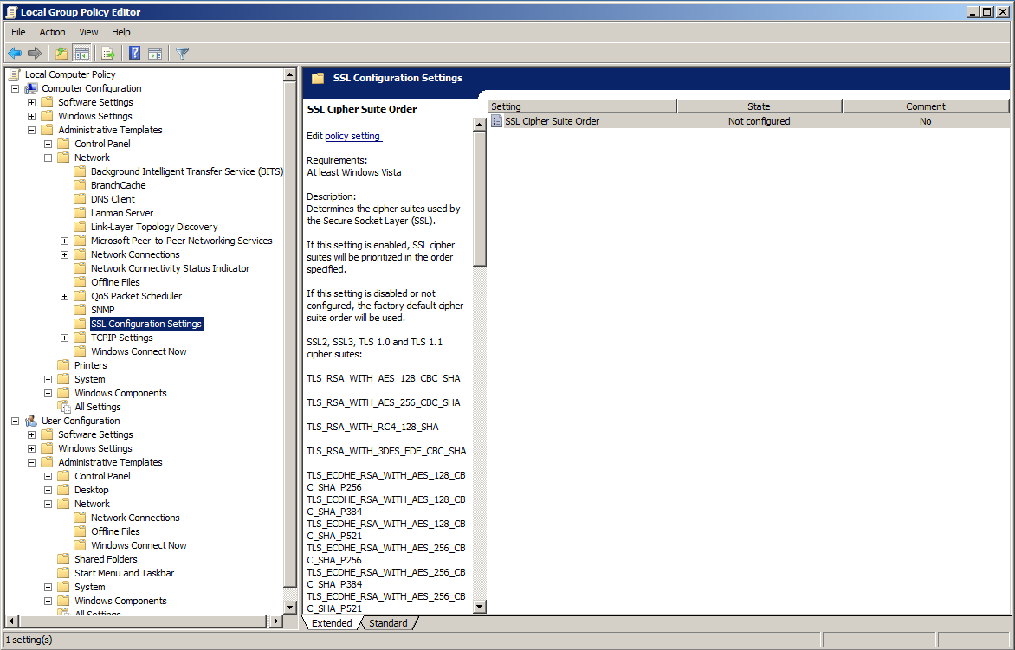Select Background Intelligent Transfer Service (BITS) folder
Image resolution: width=1015 pixels, height=650 pixels.
coord(186,171)
